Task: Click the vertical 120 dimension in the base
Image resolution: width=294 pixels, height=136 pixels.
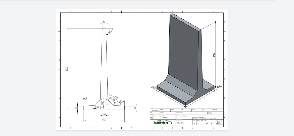Action: coord(103,103)
